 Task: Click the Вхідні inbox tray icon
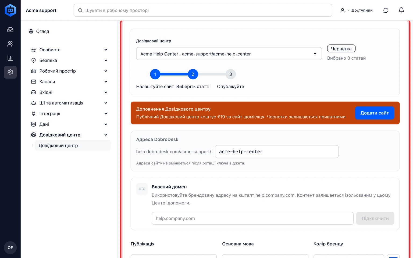pyautogui.click(x=34, y=92)
